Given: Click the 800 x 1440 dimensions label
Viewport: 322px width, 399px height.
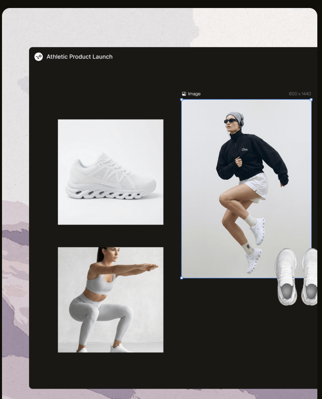Looking at the screenshot, I should pos(300,94).
